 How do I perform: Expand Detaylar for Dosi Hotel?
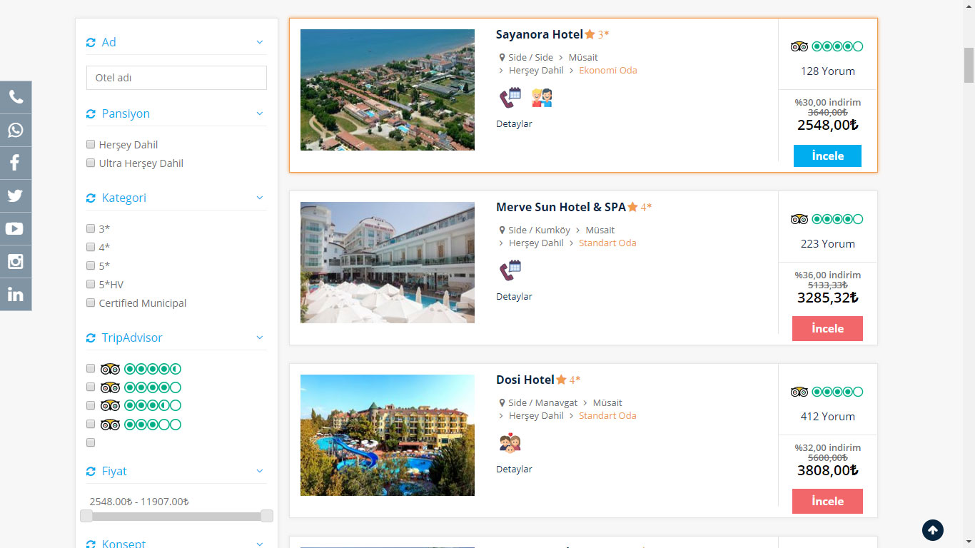[x=514, y=470]
